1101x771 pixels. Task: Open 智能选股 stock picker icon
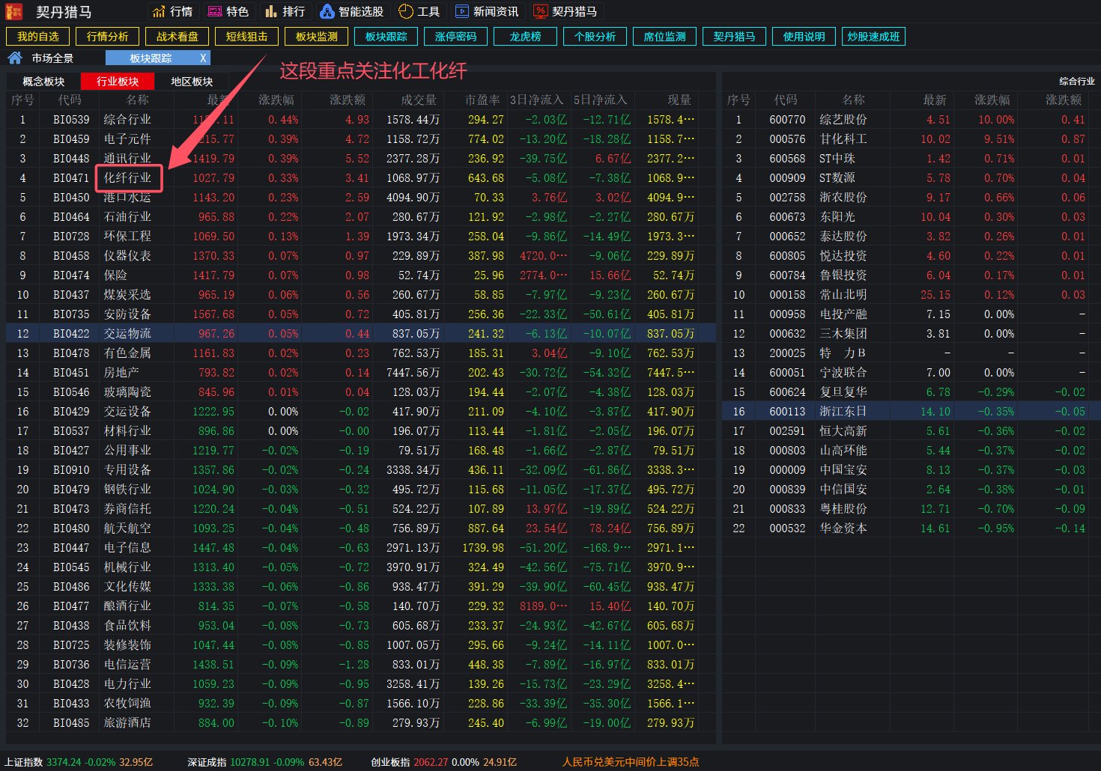[327, 11]
